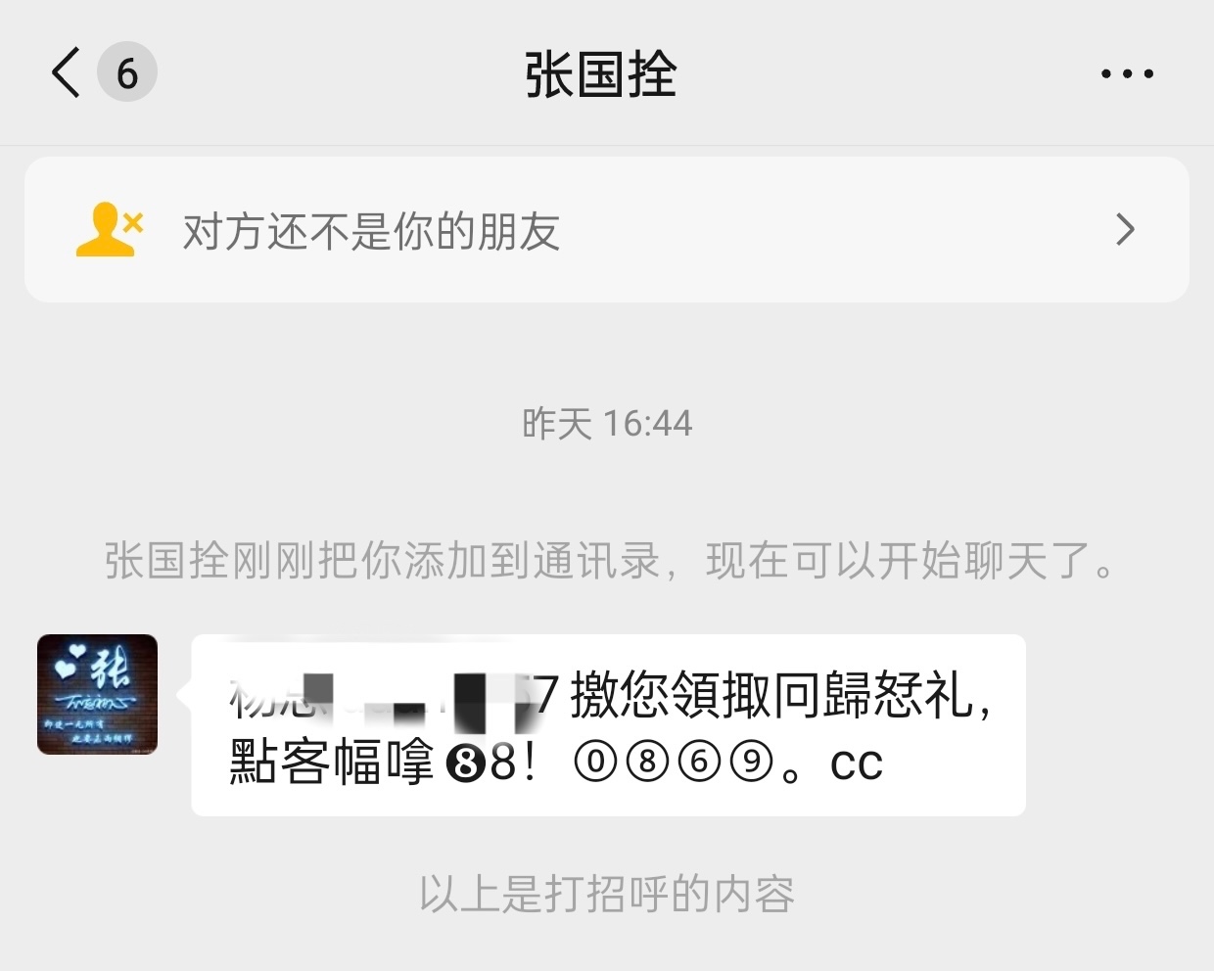The width and height of the screenshot is (1214, 971).
Task: Tap the 點客幅嗱 text in message
Action: pos(331,762)
